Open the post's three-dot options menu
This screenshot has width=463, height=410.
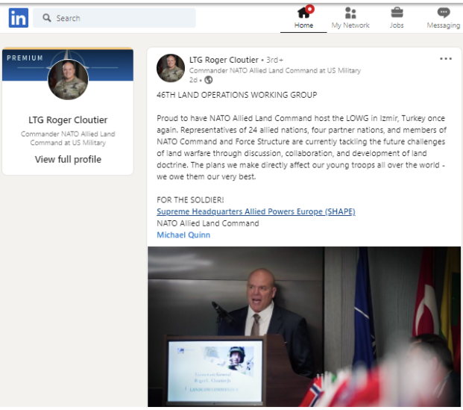click(x=446, y=58)
